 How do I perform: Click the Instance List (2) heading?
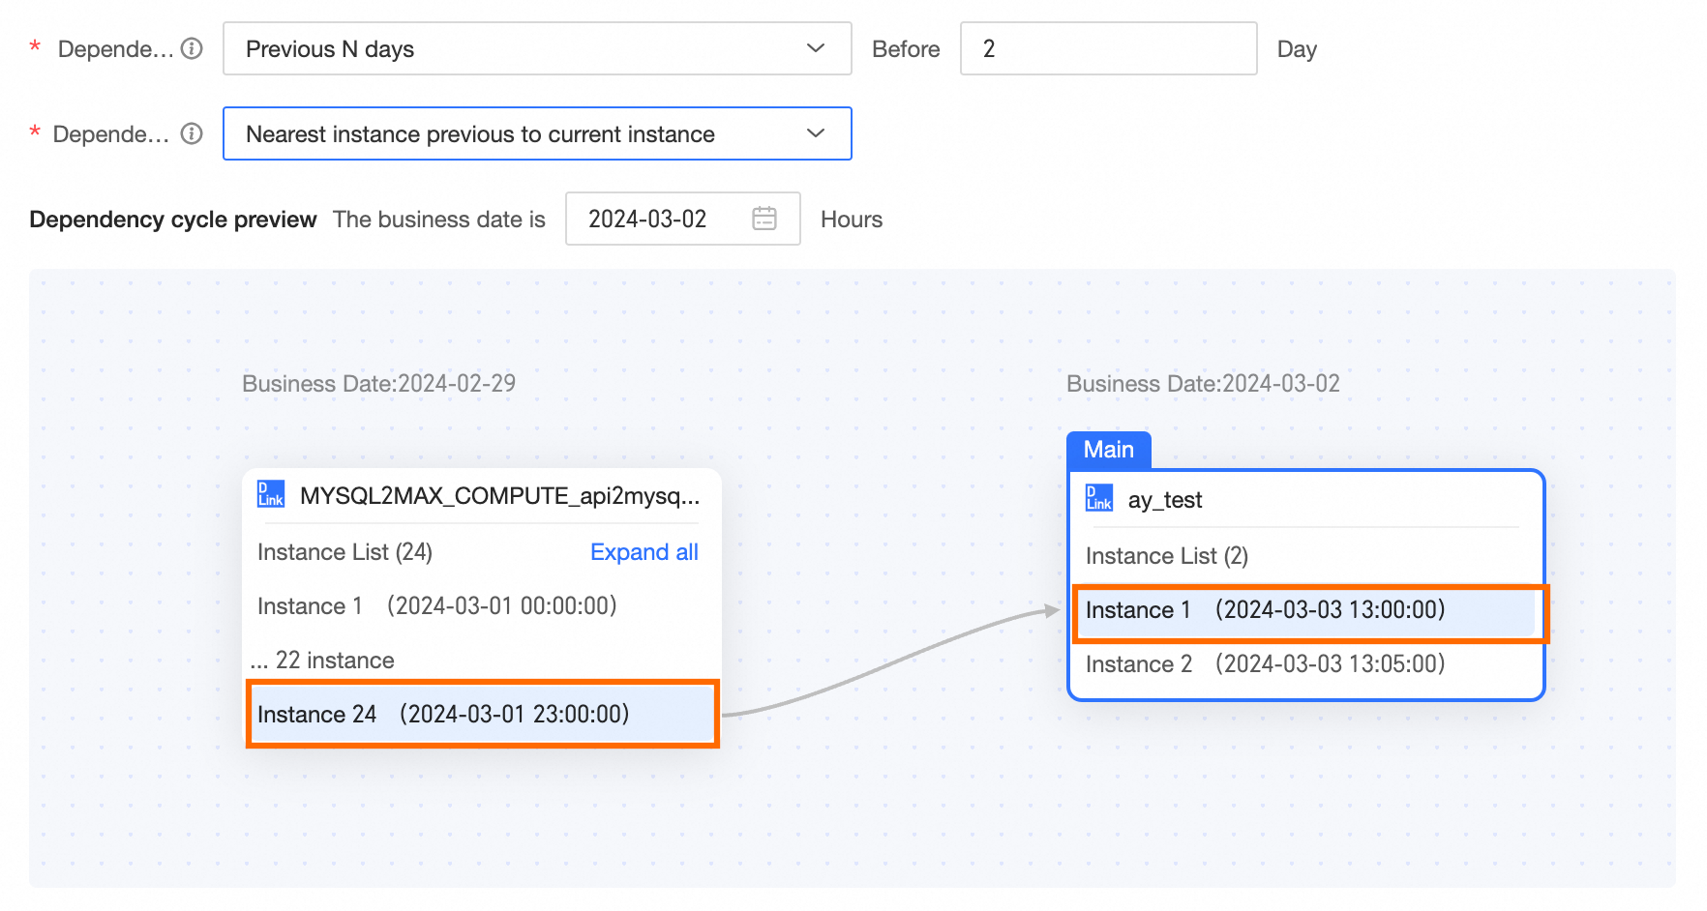pos(1167,556)
